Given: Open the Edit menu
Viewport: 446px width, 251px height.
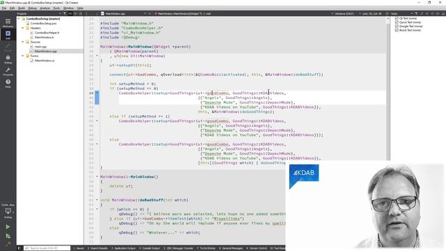Looking at the screenshot, I should pos(13,8).
